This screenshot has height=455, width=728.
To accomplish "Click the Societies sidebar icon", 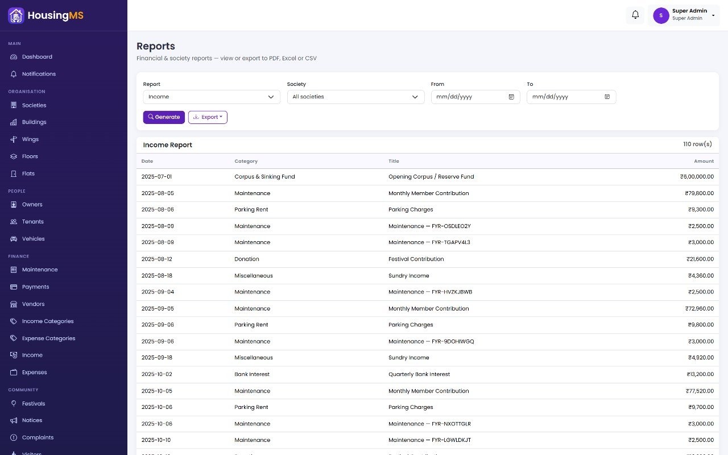I will (14, 105).
